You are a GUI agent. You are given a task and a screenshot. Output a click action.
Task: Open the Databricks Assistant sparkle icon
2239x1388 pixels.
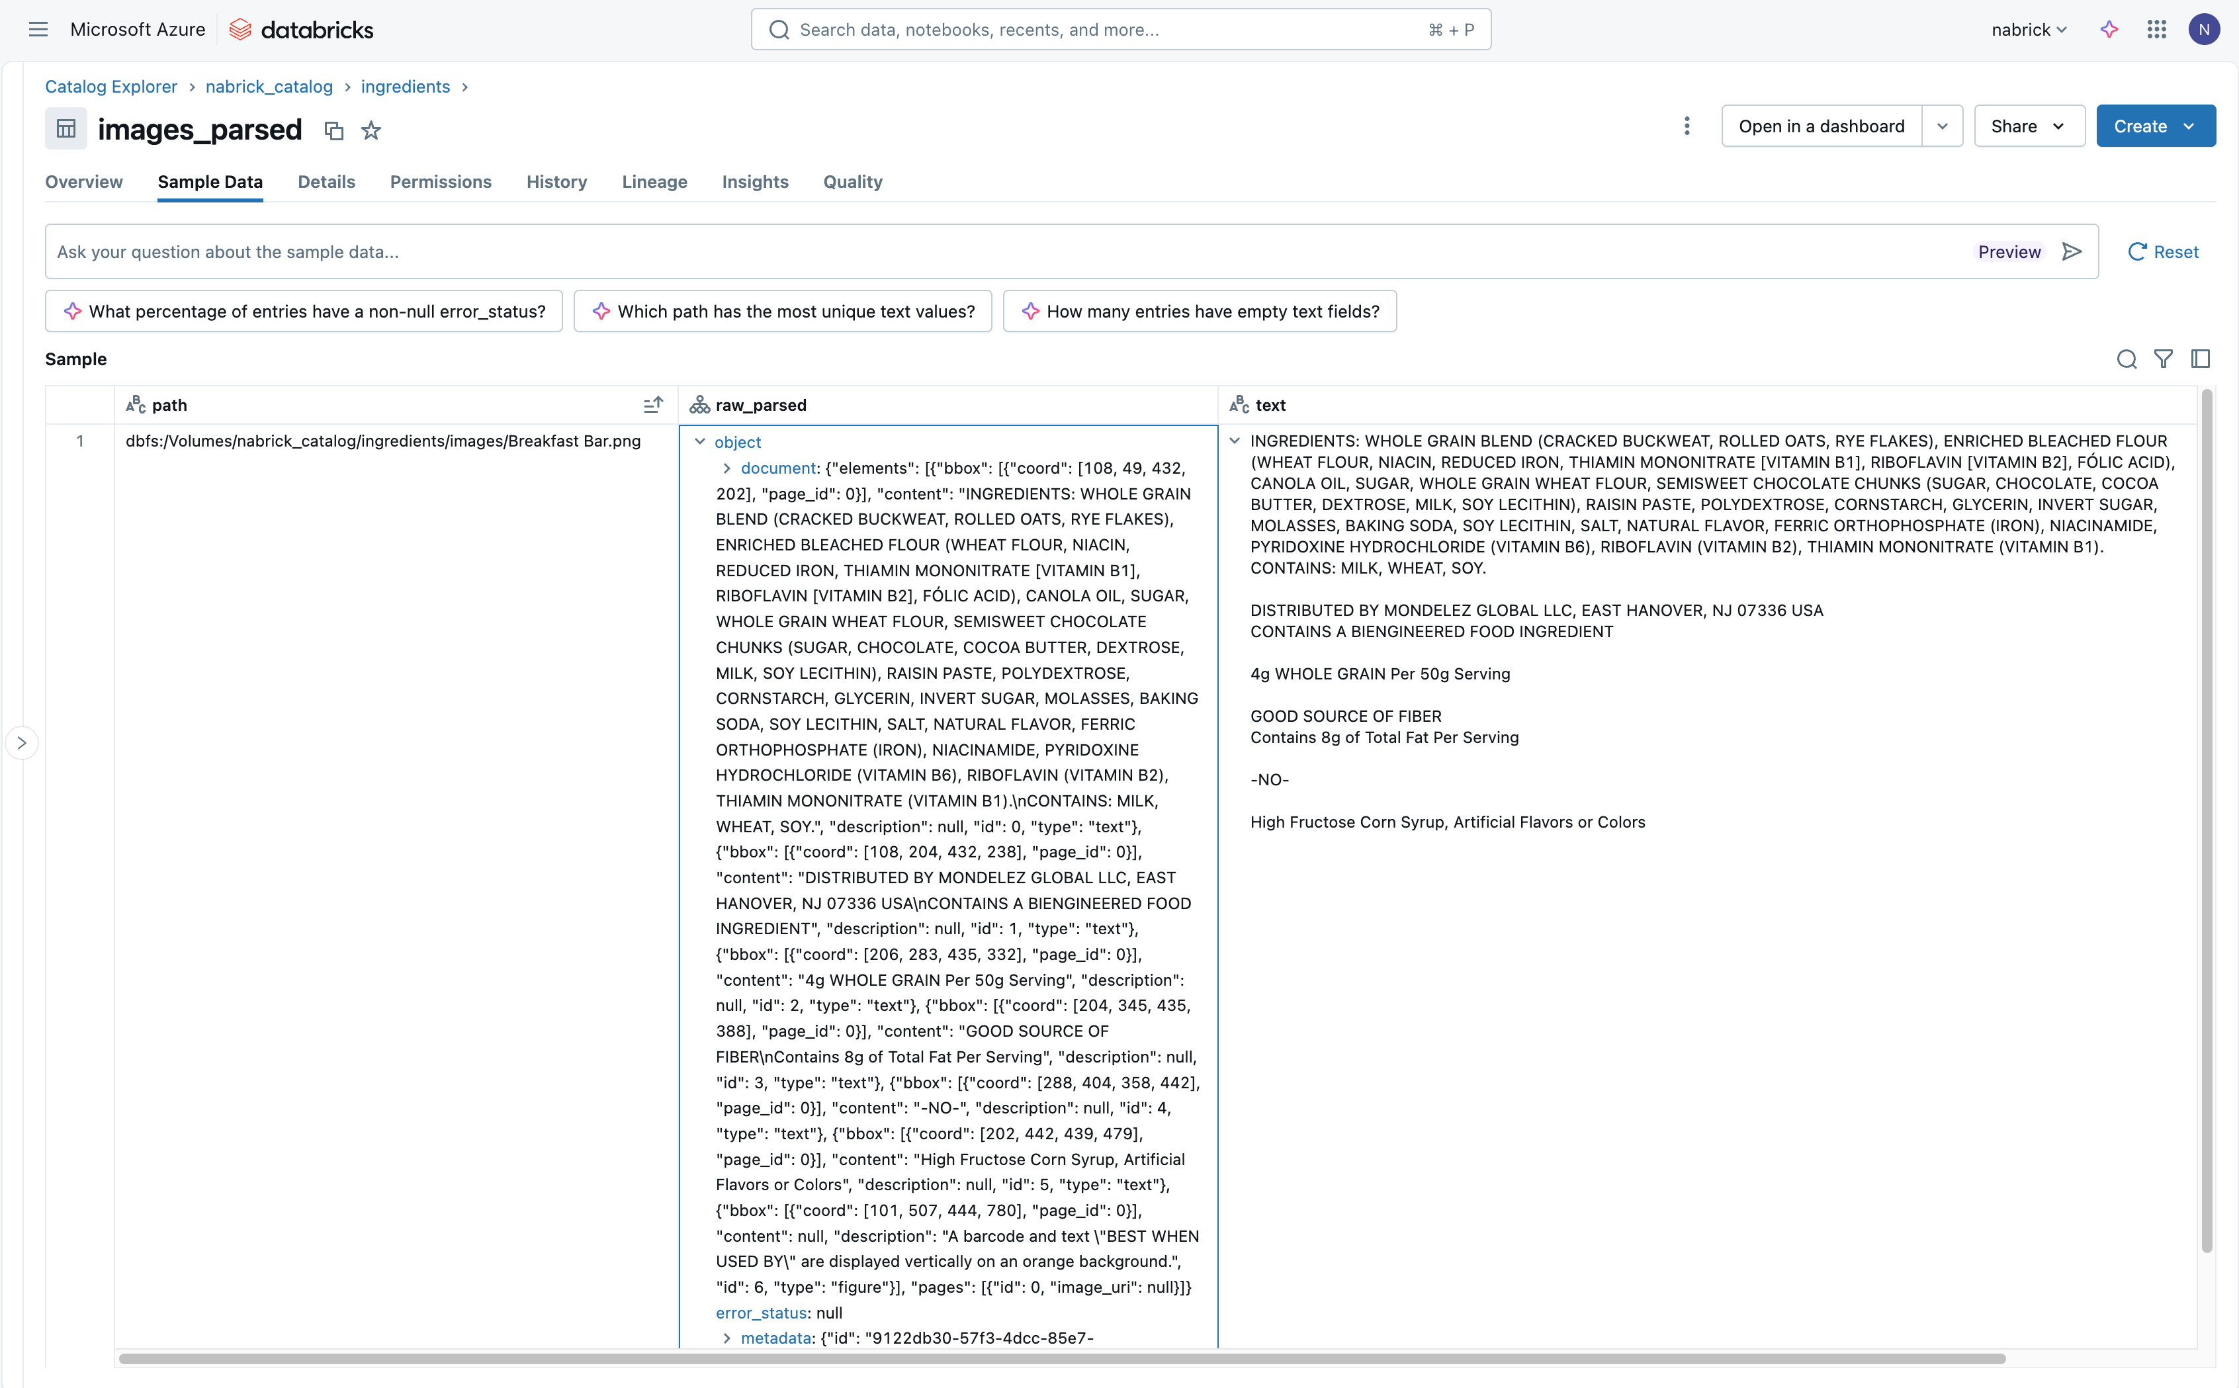(x=2109, y=29)
